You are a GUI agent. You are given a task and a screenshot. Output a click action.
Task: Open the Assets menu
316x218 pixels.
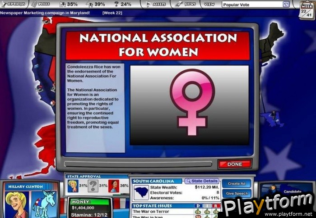click(155, 4)
